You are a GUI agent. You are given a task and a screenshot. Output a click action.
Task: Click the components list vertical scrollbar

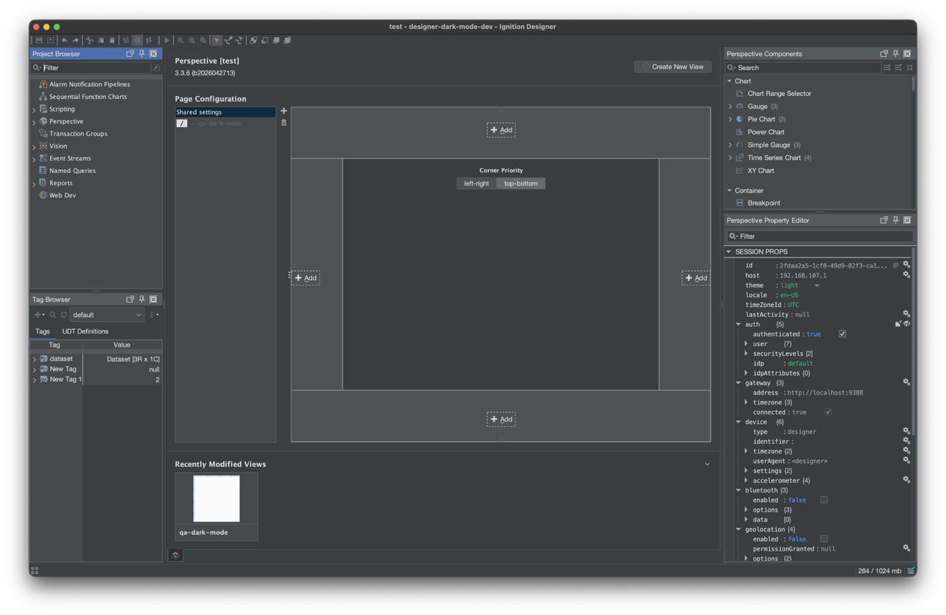pyautogui.click(x=914, y=84)
